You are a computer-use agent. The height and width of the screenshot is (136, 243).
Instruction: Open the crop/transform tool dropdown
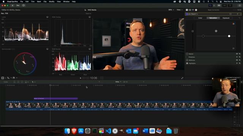click(x=3, y=78)
